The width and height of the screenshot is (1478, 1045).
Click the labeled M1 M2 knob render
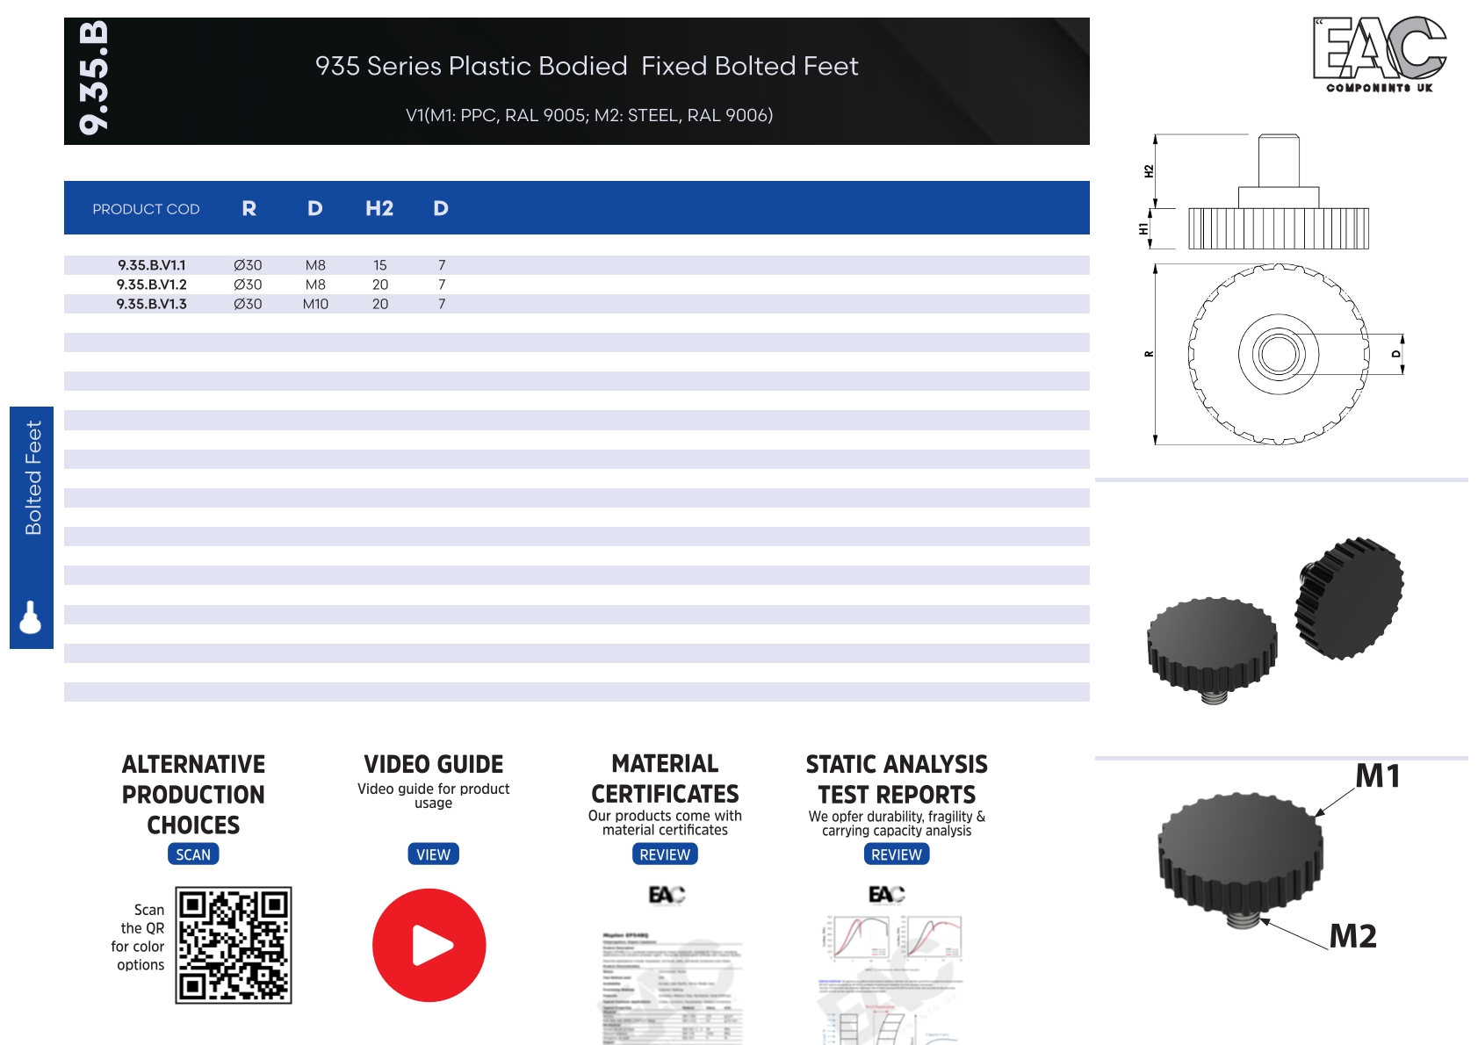1240,861
